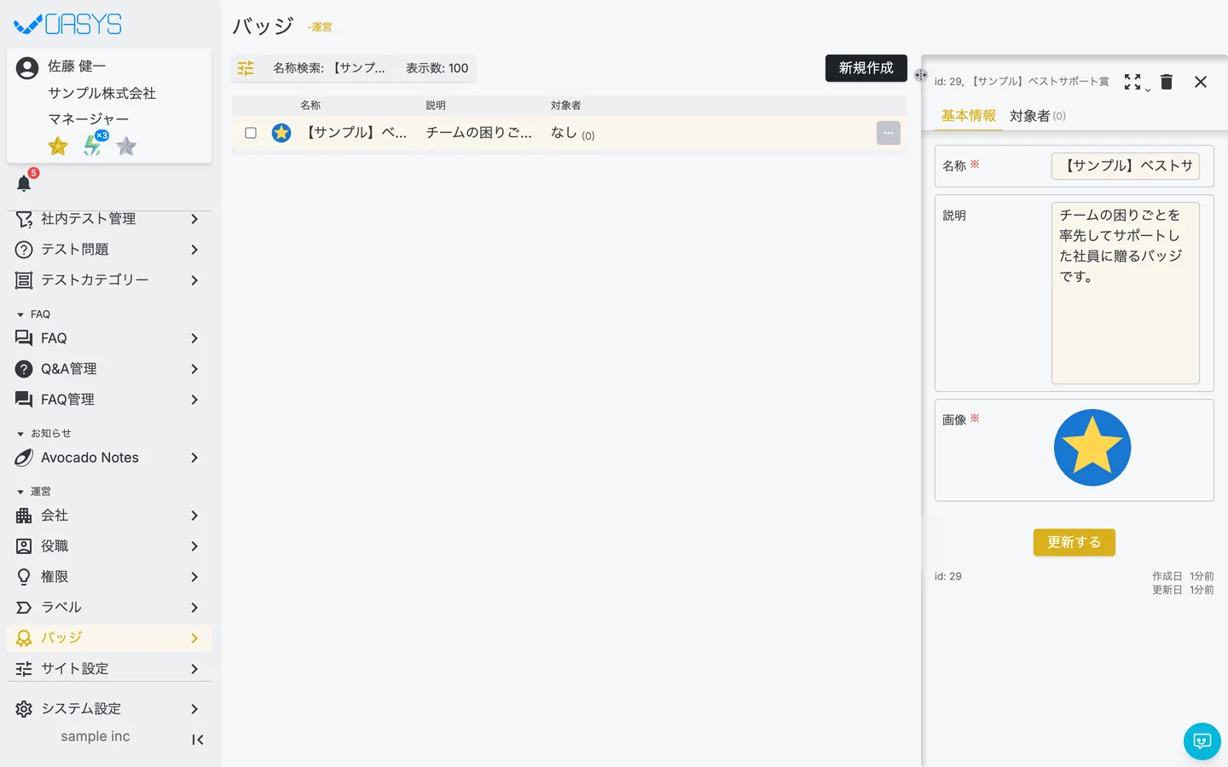
Task: Open テストカテゴリー in the sidebar
Action: 109,280
